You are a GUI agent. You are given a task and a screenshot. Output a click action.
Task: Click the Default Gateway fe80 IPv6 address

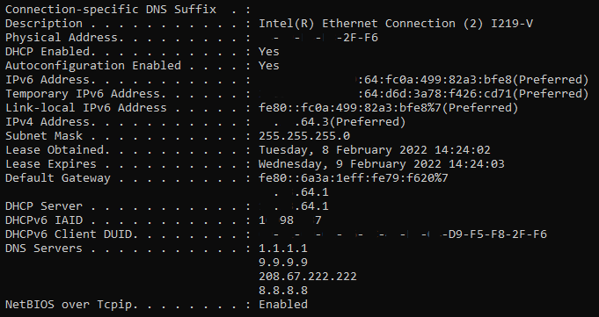354,178
